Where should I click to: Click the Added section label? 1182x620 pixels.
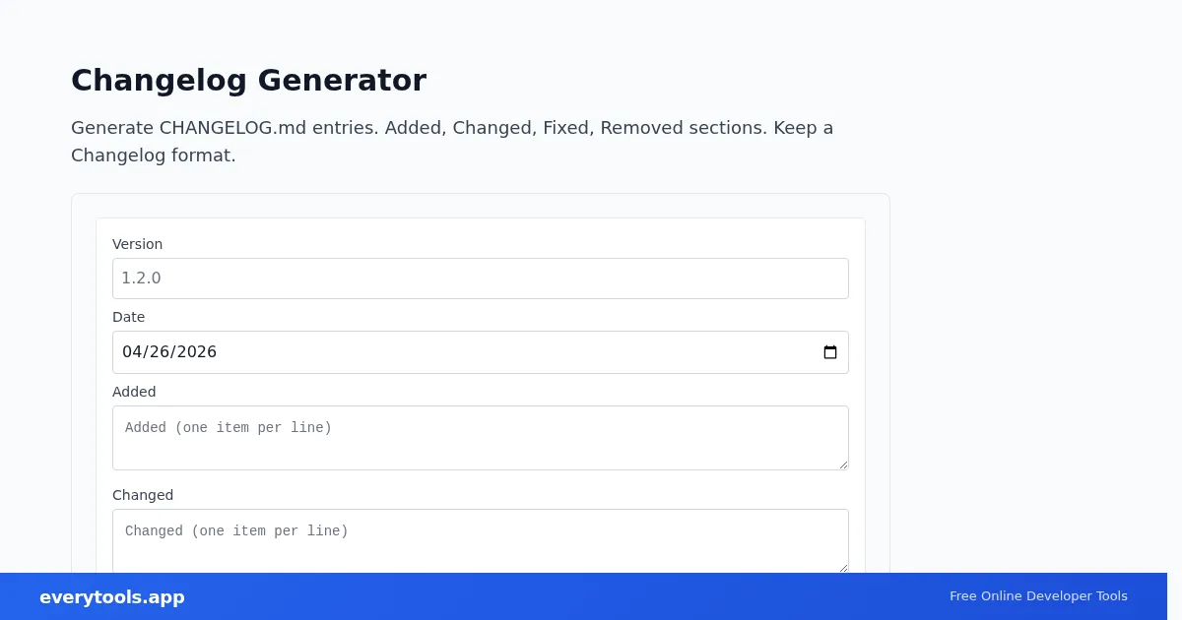pos(134,392)
